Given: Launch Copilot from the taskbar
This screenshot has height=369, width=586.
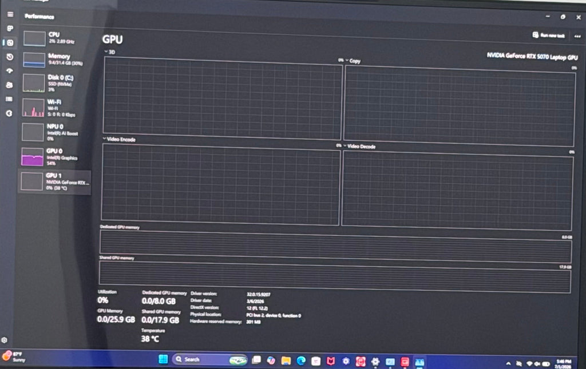Looking at the screenshot, I should coord(271,360).
